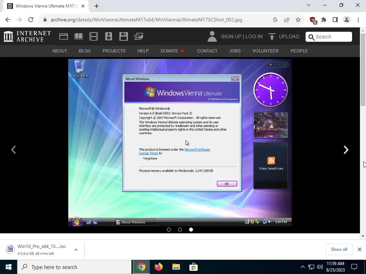Close the Windows Vienna Ultimate M17 tab
This screenshot has width=366, height=274.
(x=83, y=6)
